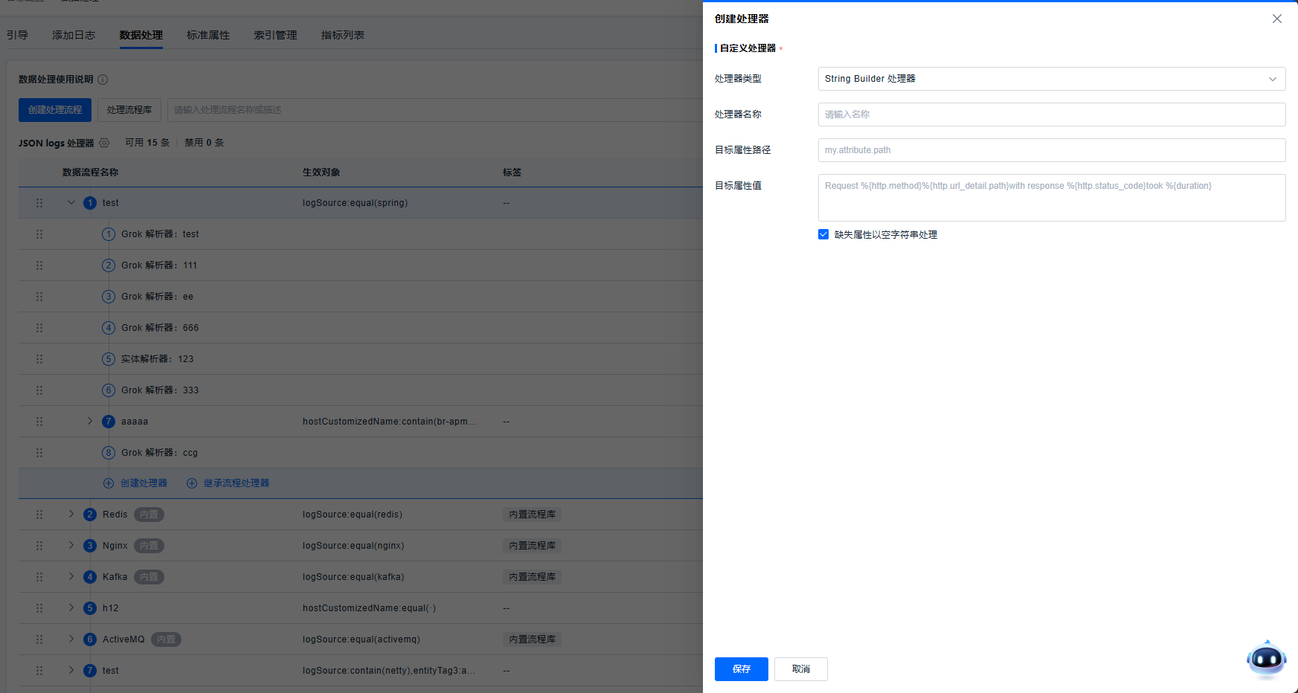The width and height of the screenshot is (1298, 693).
Task: Close the 创建处理器 drawer panel
Action: pyautogui.click(x=1276, y=19)
